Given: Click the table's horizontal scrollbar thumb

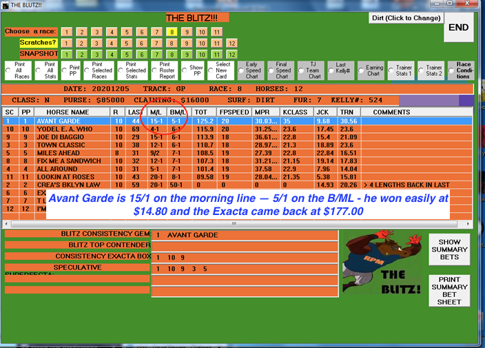Looking at the screenshot, I should point(234,223).
